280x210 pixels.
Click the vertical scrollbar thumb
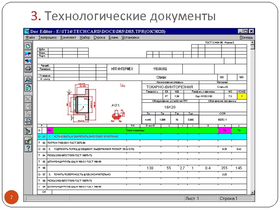(252, 47)
